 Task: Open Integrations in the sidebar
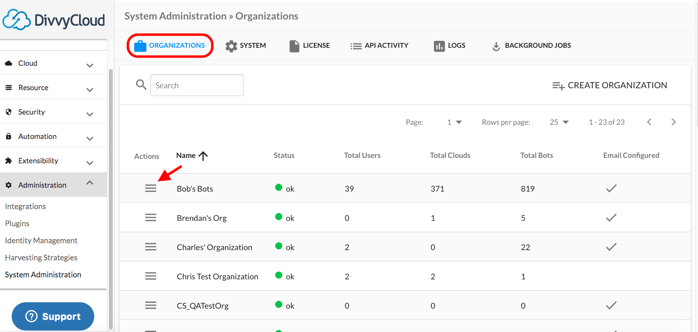[25, 206]
